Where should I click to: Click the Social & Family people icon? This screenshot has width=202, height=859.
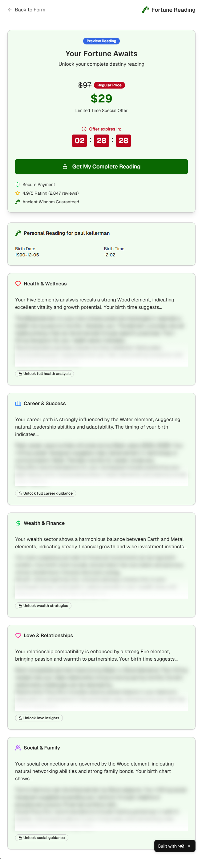tap(18, 748)
